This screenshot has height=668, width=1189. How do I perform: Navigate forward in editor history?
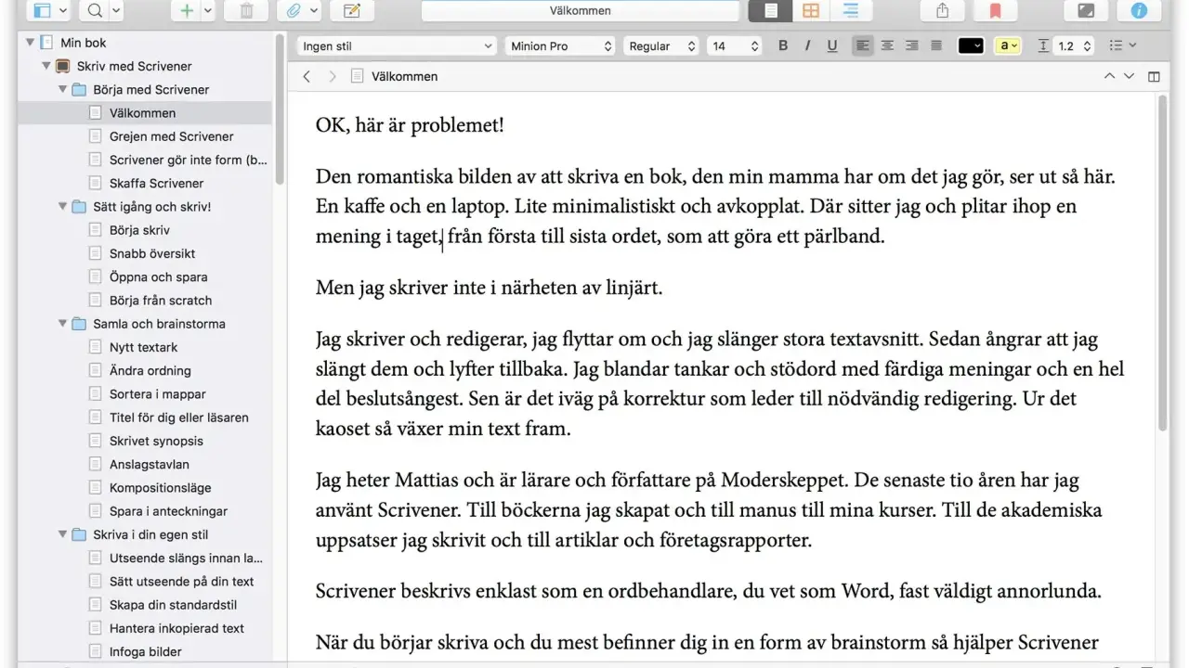(x=333, y=77)
